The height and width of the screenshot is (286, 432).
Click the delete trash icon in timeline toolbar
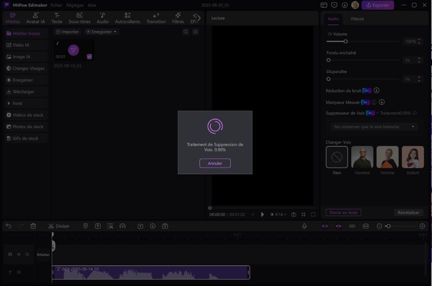(33, 226)
